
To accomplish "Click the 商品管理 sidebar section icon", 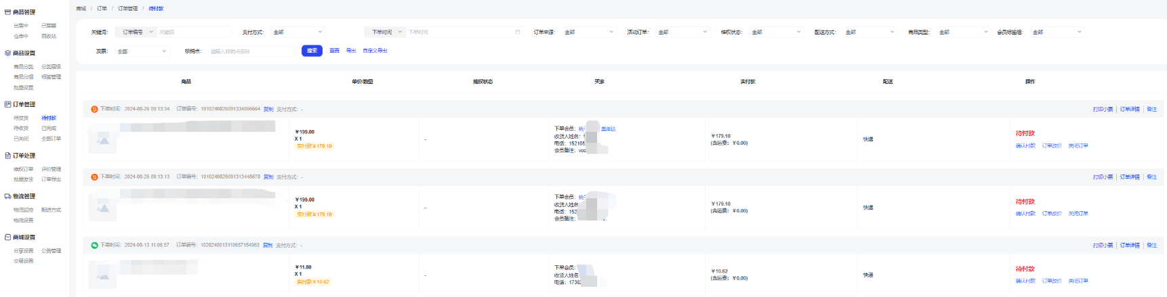I will (7, 12).
